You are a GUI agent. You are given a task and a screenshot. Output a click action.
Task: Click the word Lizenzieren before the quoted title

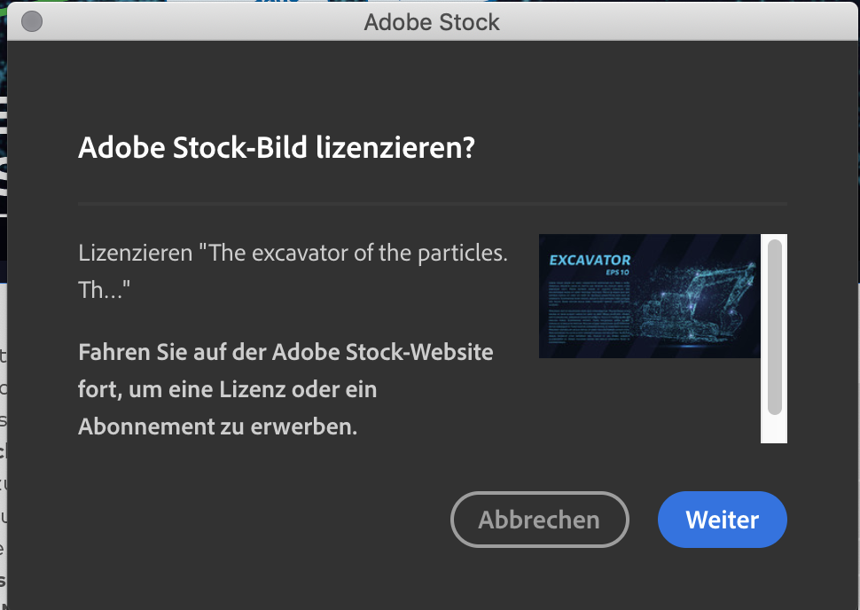click(136, 253)
